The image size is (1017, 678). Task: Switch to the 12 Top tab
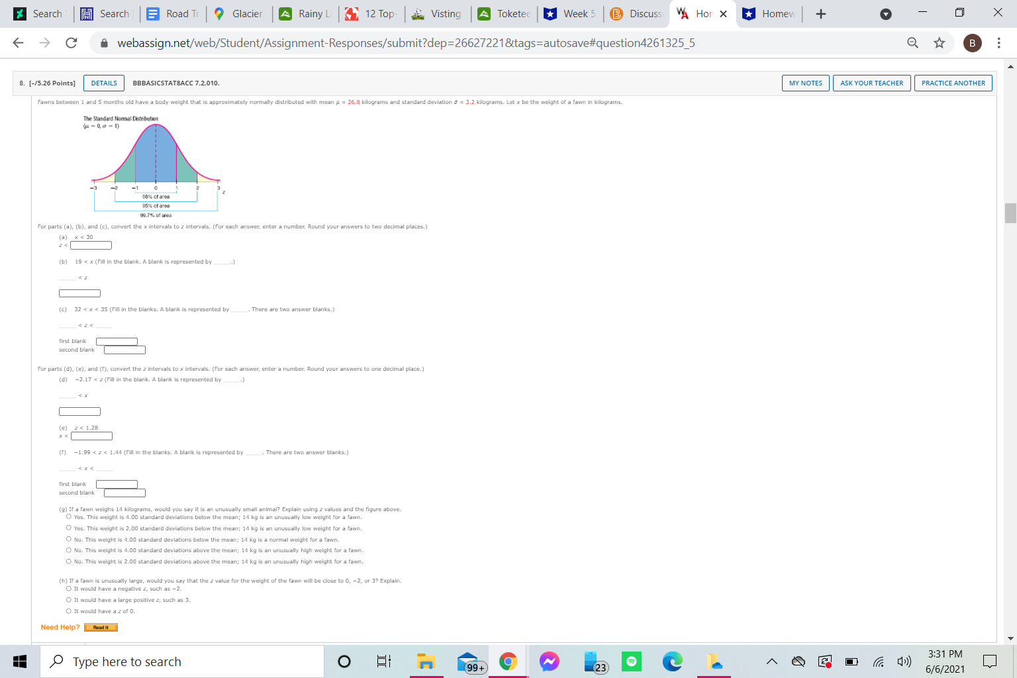pyautogui.click(x=371, y=14)
